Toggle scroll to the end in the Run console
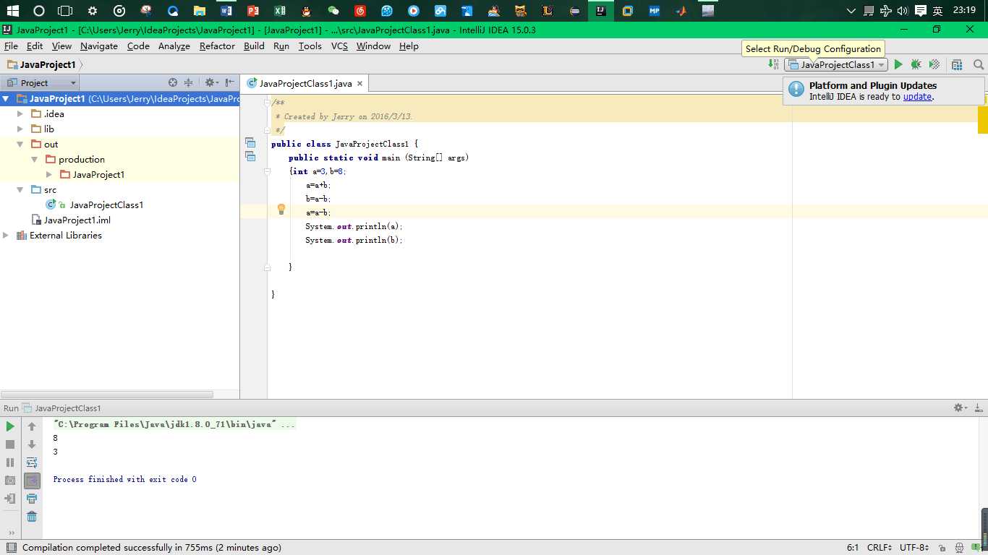The height and width of the screenshot is (555, 988). coord(32,481)
